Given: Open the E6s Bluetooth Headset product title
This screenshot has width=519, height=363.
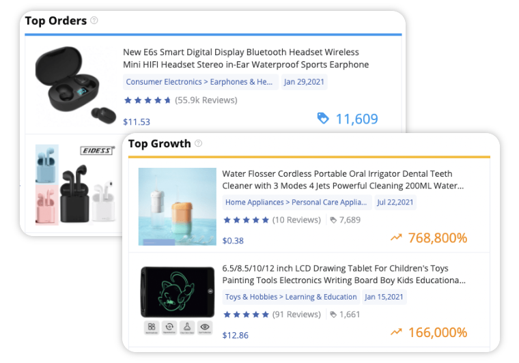Looking at the screenshot, I should pyautogui.click(x=246, y=58).
